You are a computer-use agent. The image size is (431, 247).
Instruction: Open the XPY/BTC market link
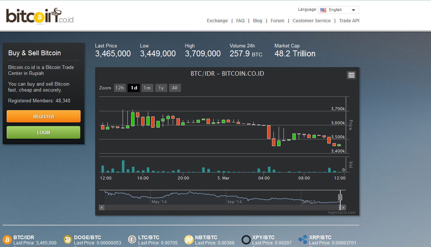tap(263, 237)
